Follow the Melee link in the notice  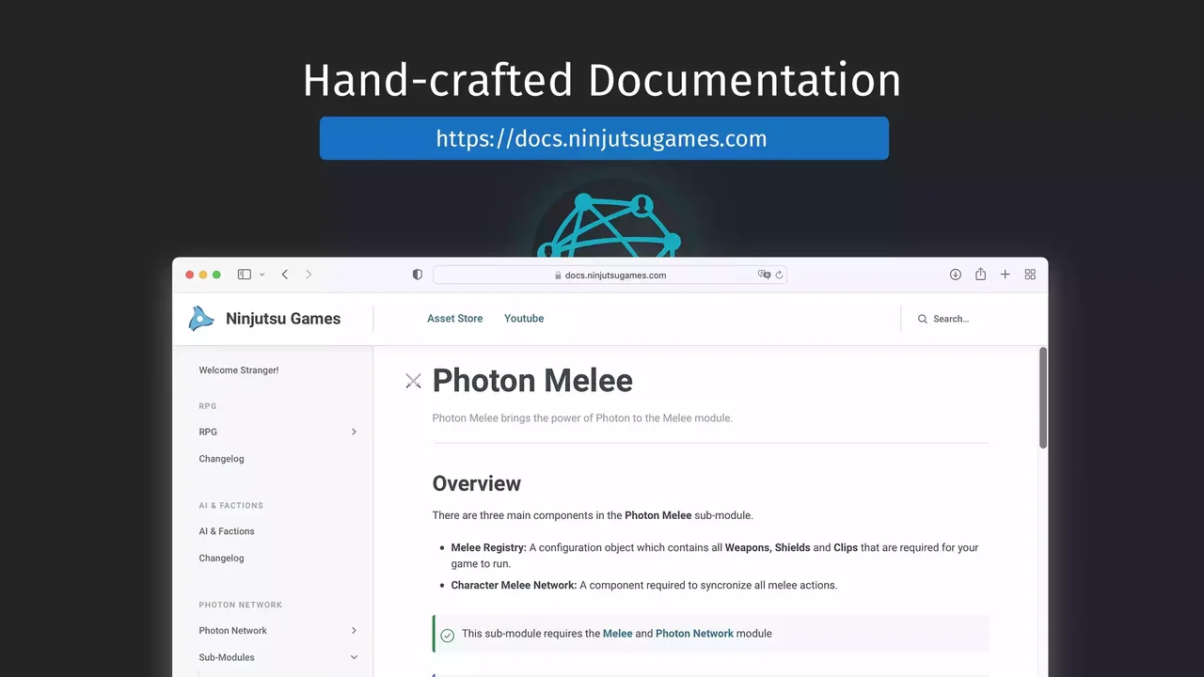pyautogui.click(x=618, y=634)
